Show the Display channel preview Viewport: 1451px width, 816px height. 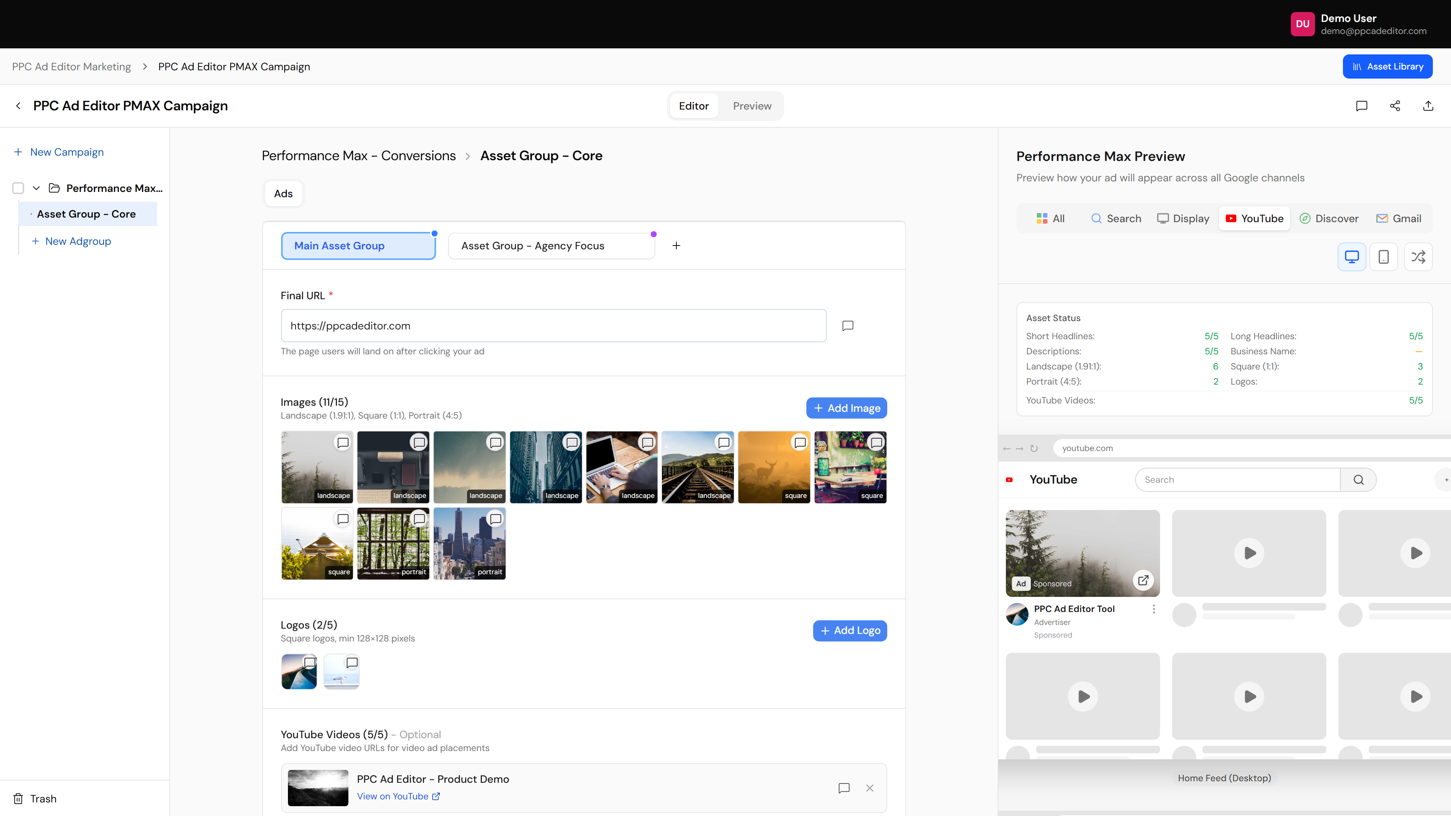[x=1183, y=218]
